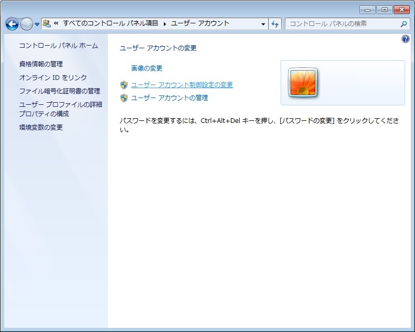Click the magnifier search icon
Viewport: 415px width, 332px height.
click(404, 24)
